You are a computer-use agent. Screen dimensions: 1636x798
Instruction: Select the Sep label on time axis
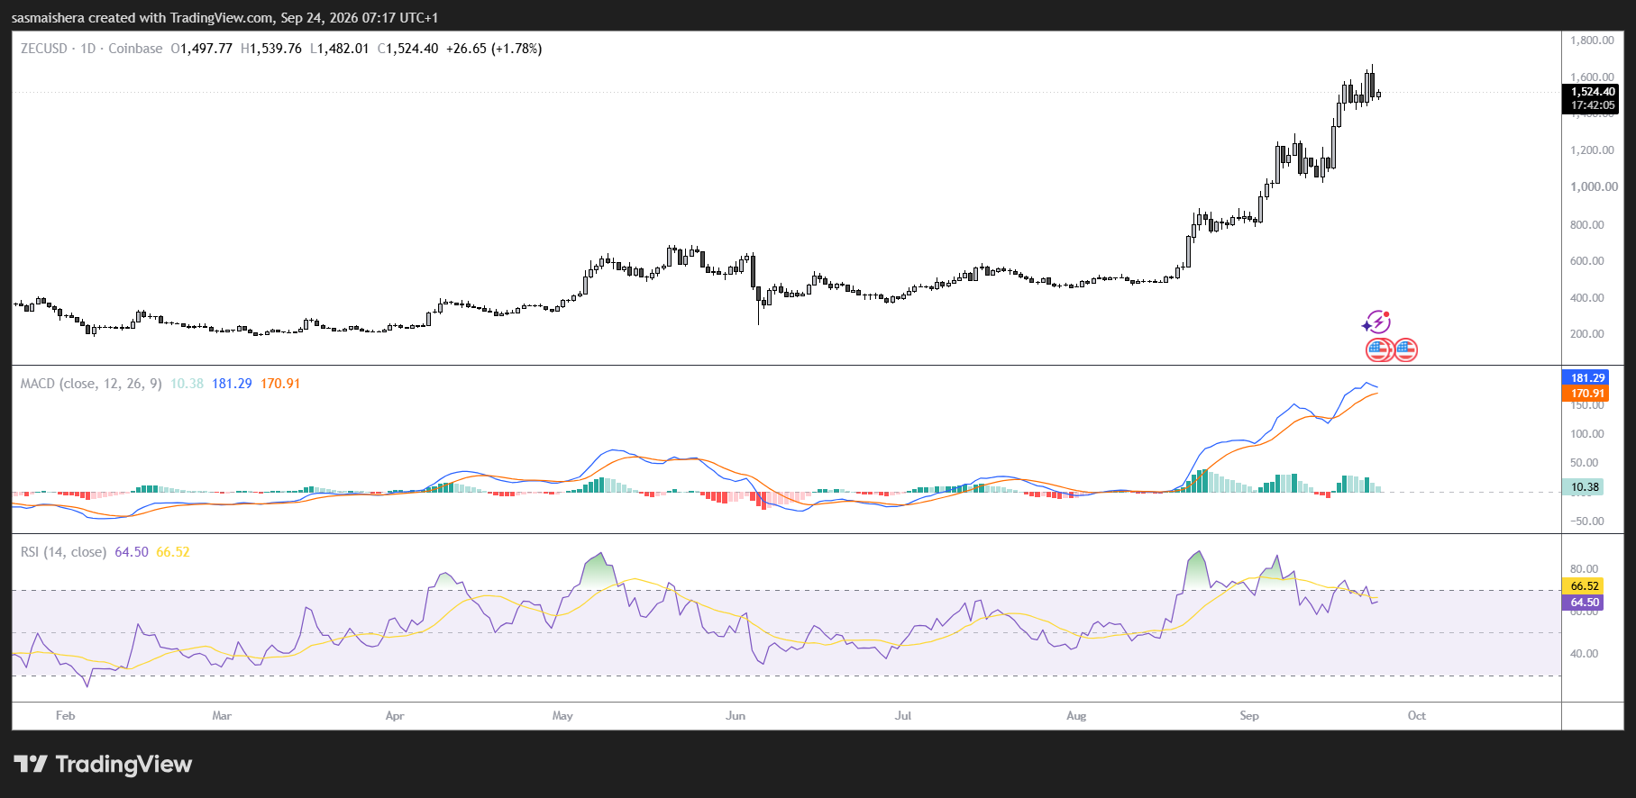1249,716
